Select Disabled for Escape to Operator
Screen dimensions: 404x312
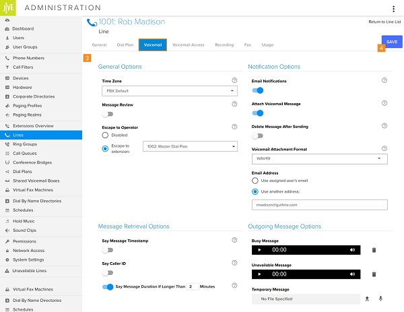pos(106,135)
